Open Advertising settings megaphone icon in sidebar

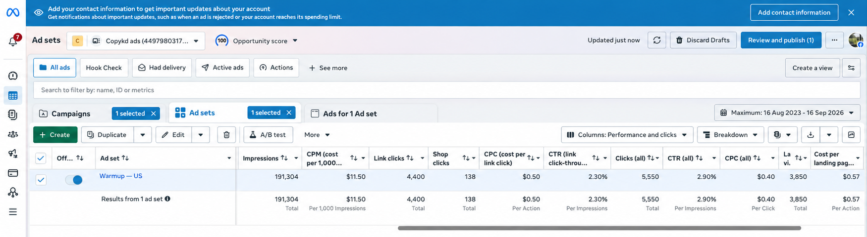click(x=13, y=154)
